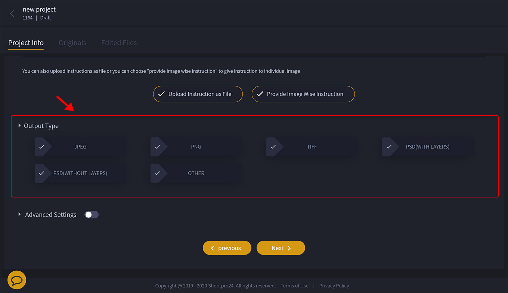Toggle the Advanced Settings switch
508x293 pixels.
point(92,215)
